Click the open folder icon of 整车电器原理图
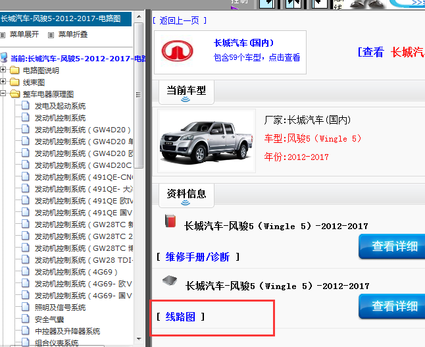 (x=15, y=94)
